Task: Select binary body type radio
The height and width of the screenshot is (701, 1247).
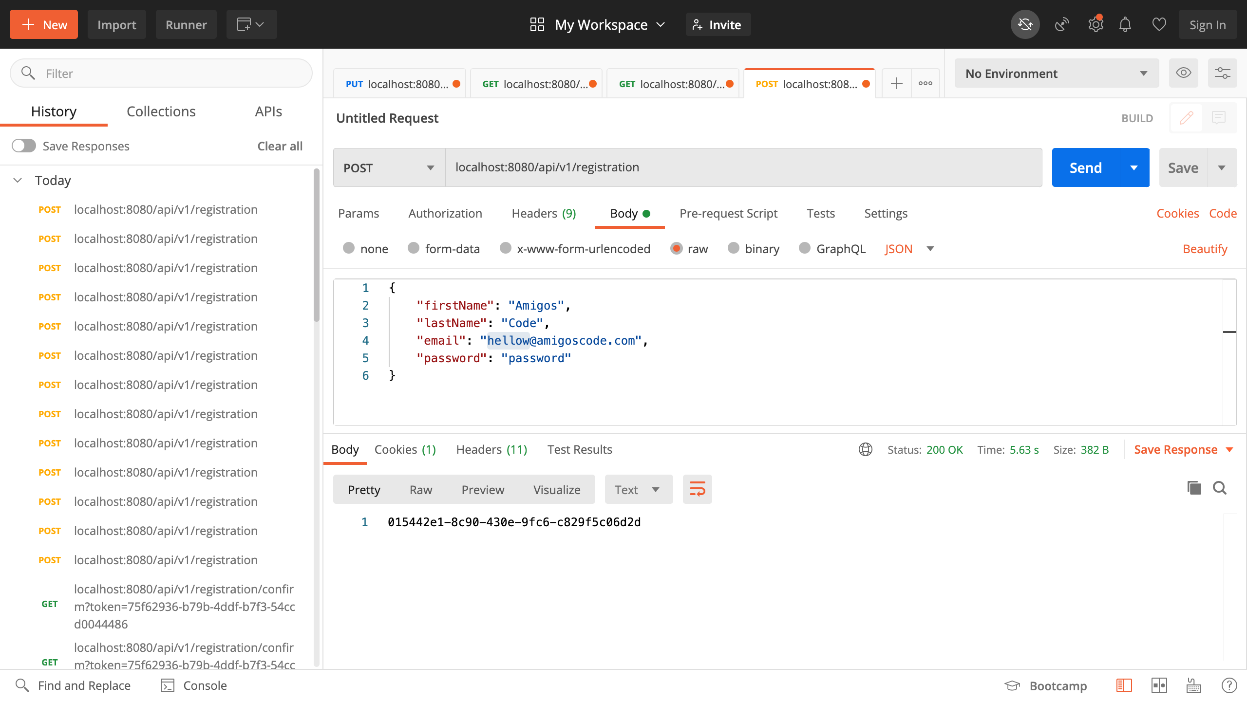Action: [x=733, y=248]
